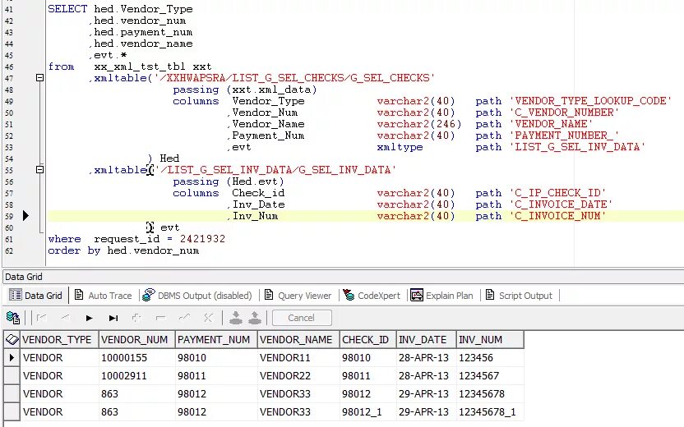Viewport: 684px width, 427px height.
Task: Click the current line arrow marker at line 59
Action: pyautogui.click(x=25, y=216)
